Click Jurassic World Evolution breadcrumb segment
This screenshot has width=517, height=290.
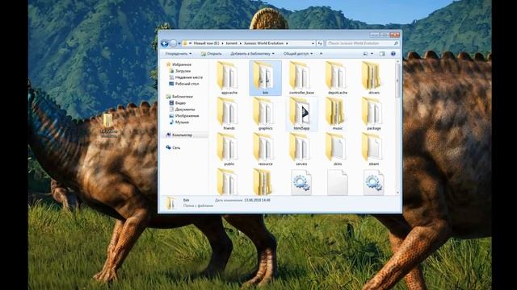264,43
